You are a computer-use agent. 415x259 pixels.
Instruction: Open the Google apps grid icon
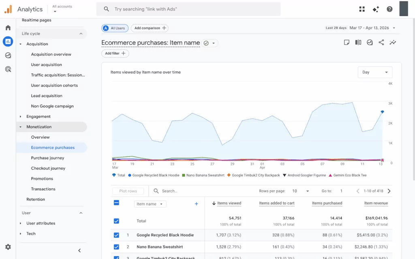pyautogui.click(x=362, y=9)
